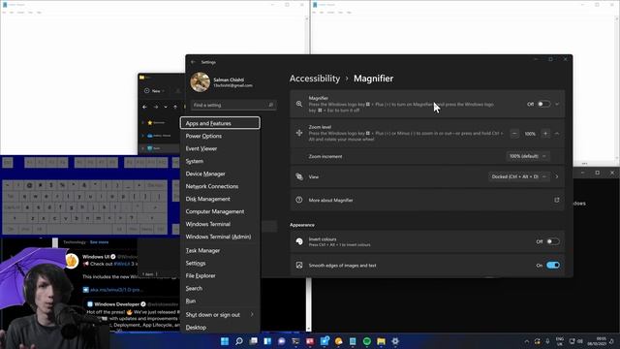Focus the 'Find a setting' search box
This screenshot has height=349, width=620.
click(x=233, y=105)
